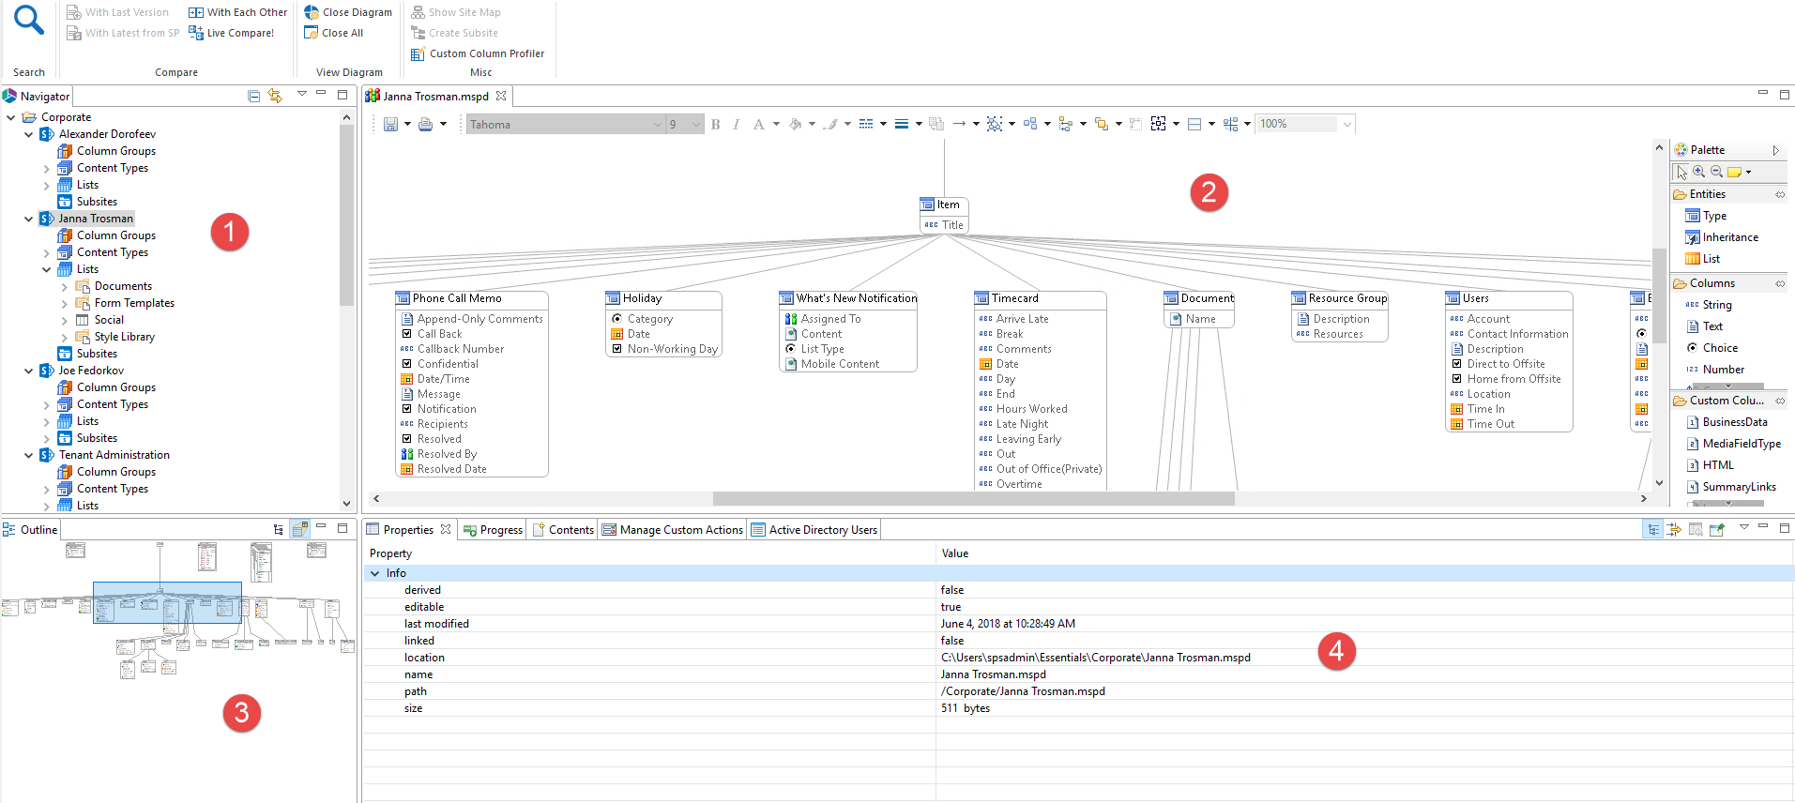Image resolution: width=1795 pixels, height=803 pixels.
Task: Select Zoom In tool in Palette
Action: click(1699, 172)
